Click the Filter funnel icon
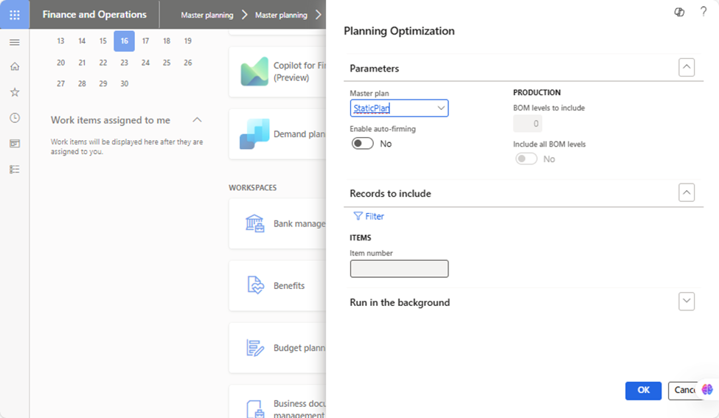 (358, 216)
